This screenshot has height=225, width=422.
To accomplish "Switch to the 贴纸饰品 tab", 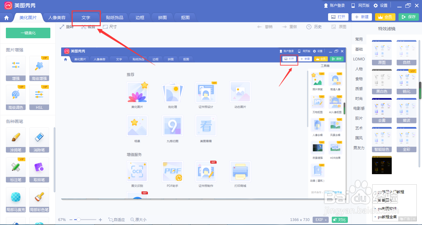I will point(115,18).
